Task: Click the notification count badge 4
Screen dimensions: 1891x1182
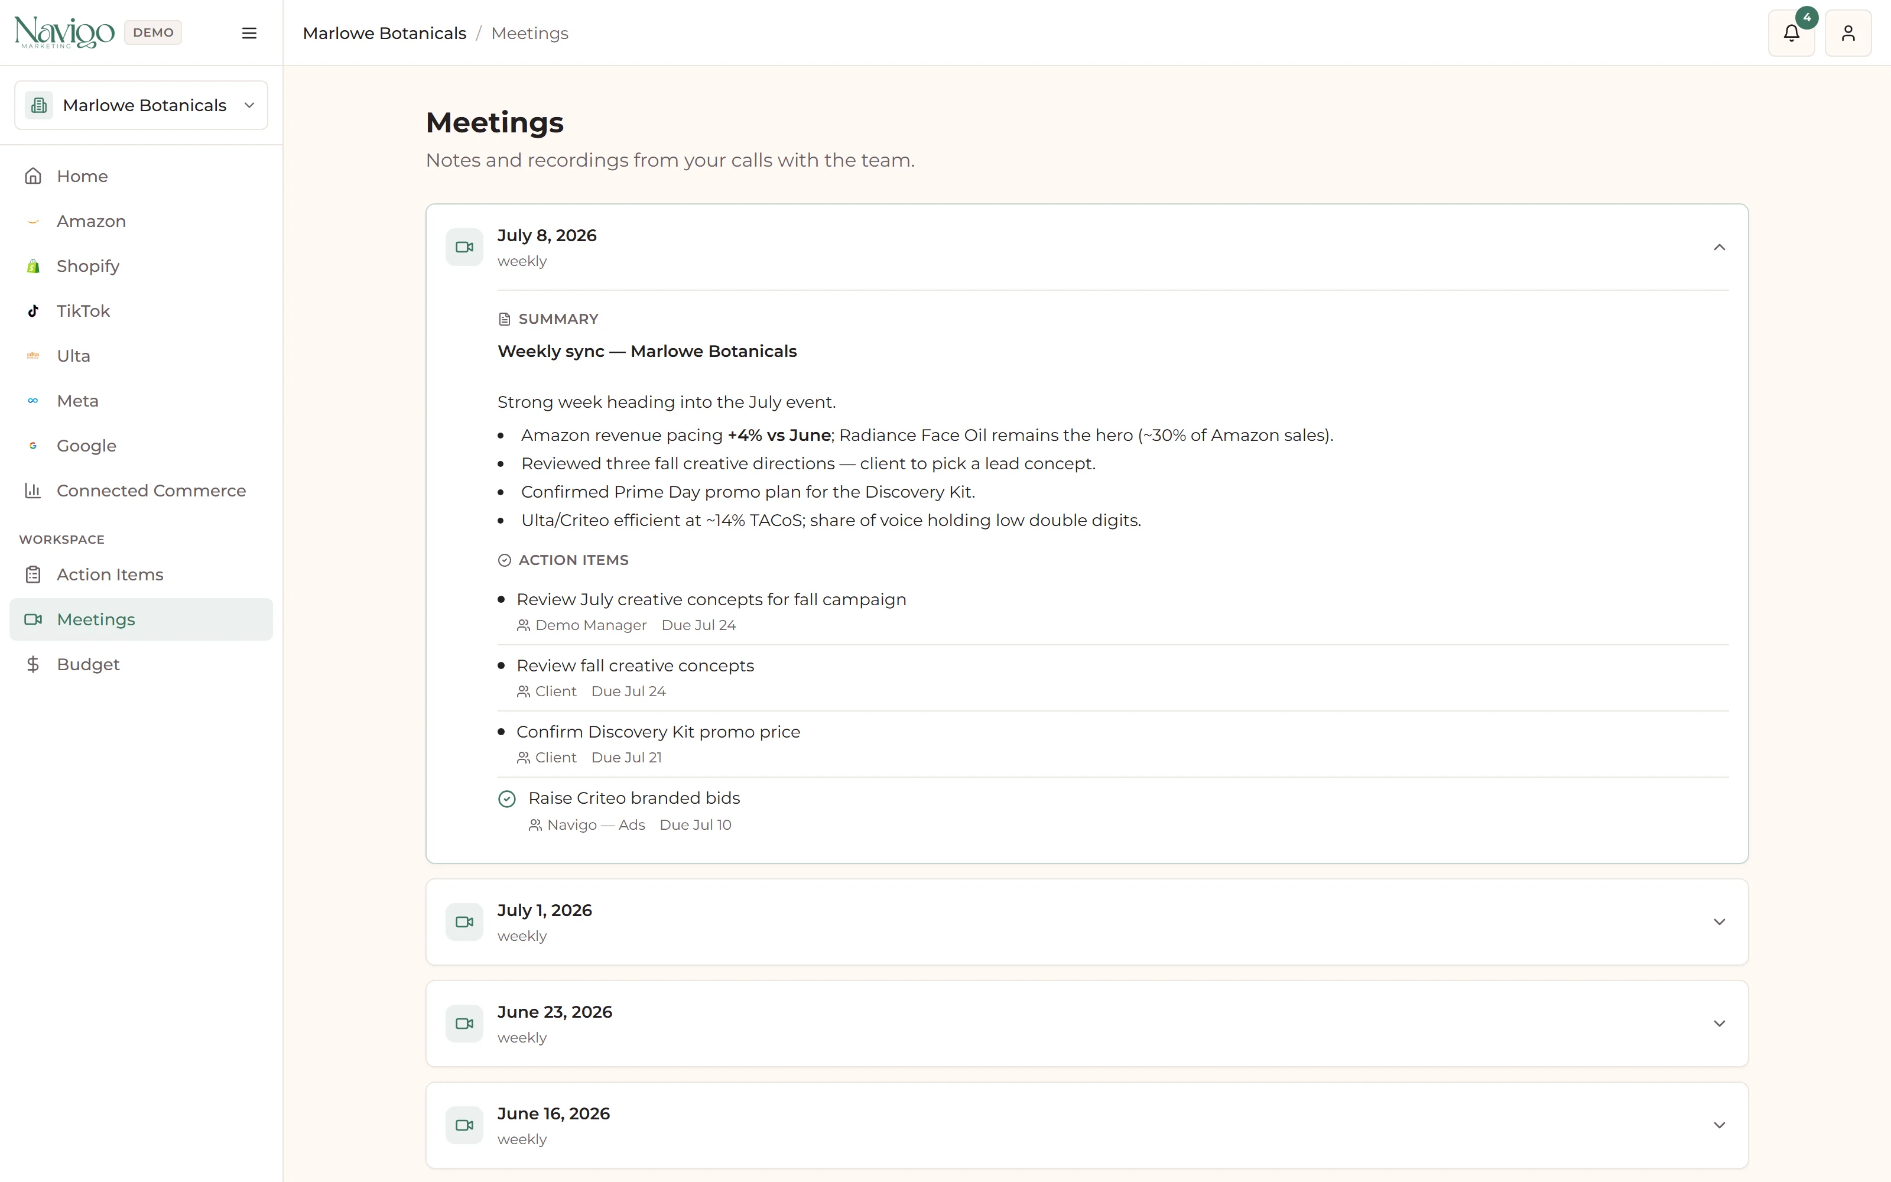Action: pos(1808,17)
